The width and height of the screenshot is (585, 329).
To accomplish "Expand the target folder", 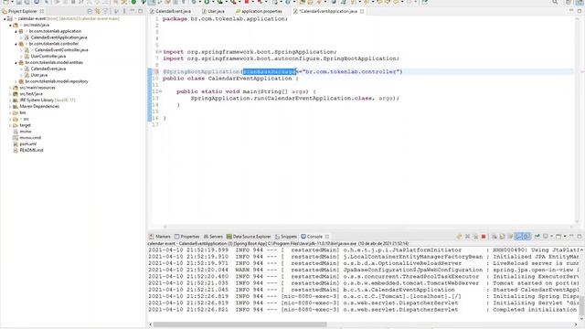I will tap(10, 125).
